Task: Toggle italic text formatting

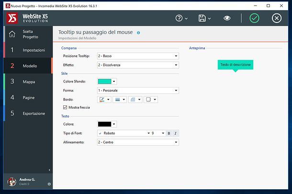Action: tap(175, 133)
